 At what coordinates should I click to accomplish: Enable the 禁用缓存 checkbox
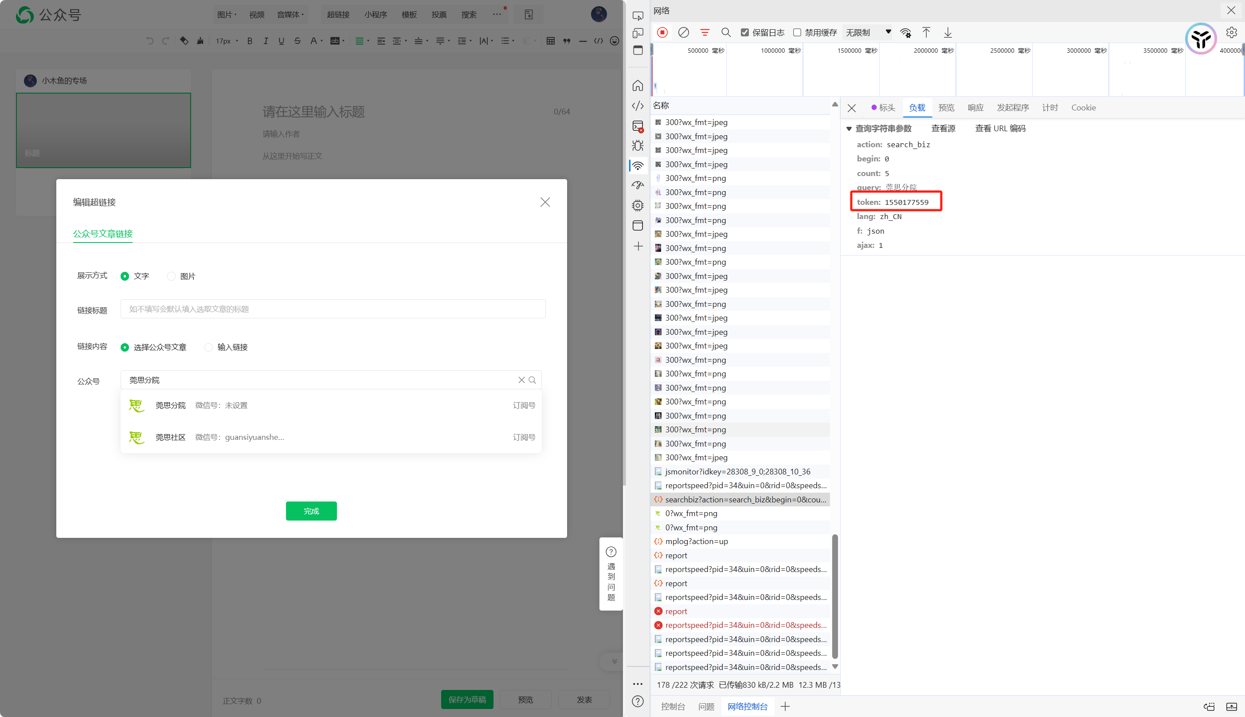tap(797, 32)
